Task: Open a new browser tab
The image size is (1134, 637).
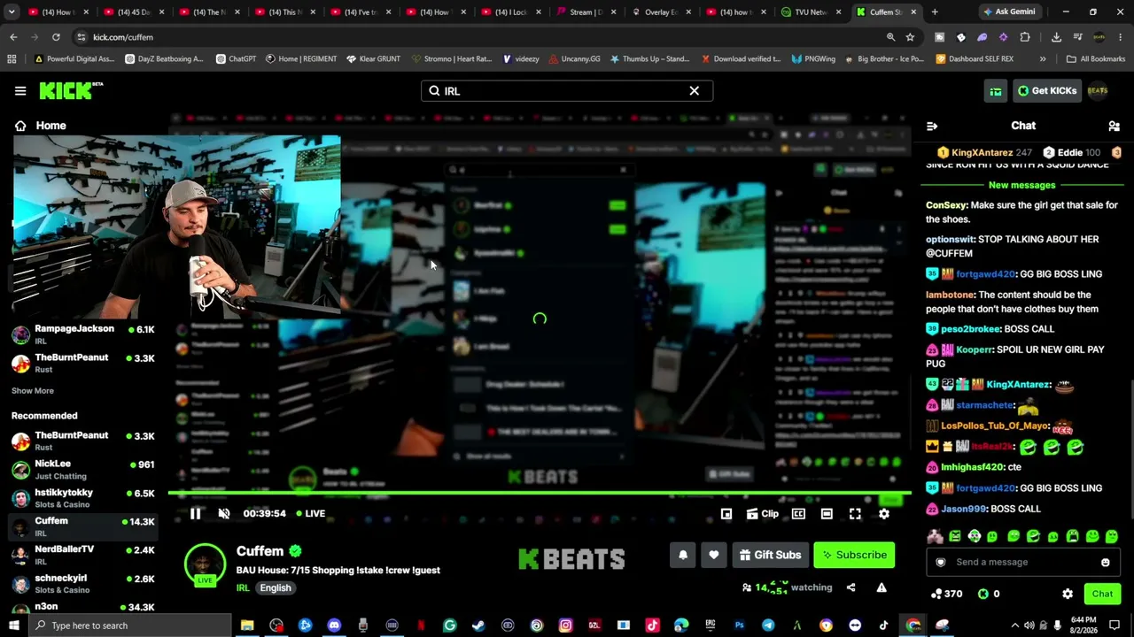Action: (935, 12)
